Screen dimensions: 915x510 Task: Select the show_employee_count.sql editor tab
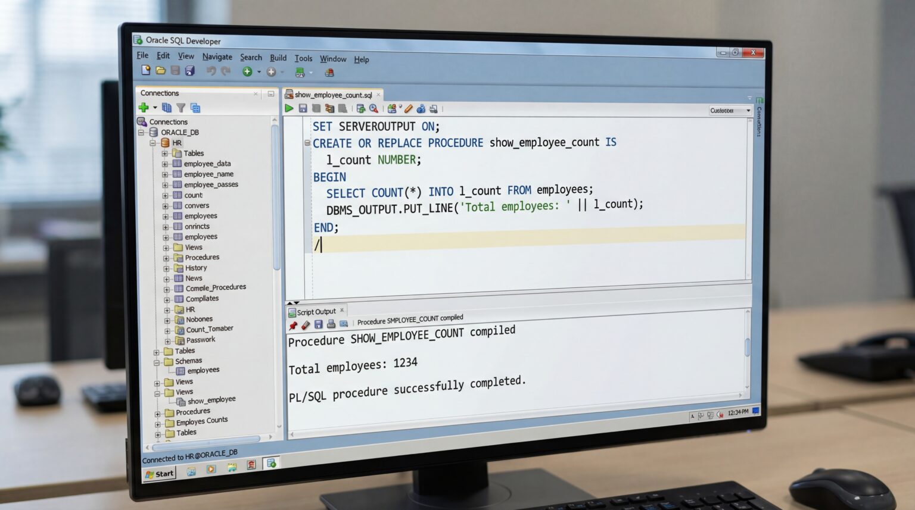pos(333,95)
